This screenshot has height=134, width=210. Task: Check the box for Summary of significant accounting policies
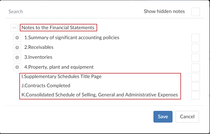click(195, 38)
